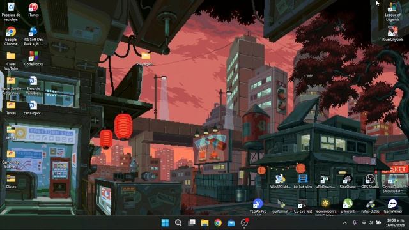The image size is (409, 230).
Task: Select the guiformat icon
Action: click(281, 206)
